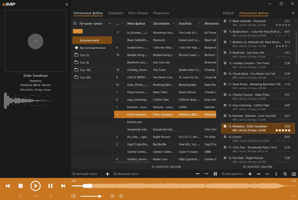The image size is (298, 200).
Task: Toggle repeat mode icon
Action: 21,196
